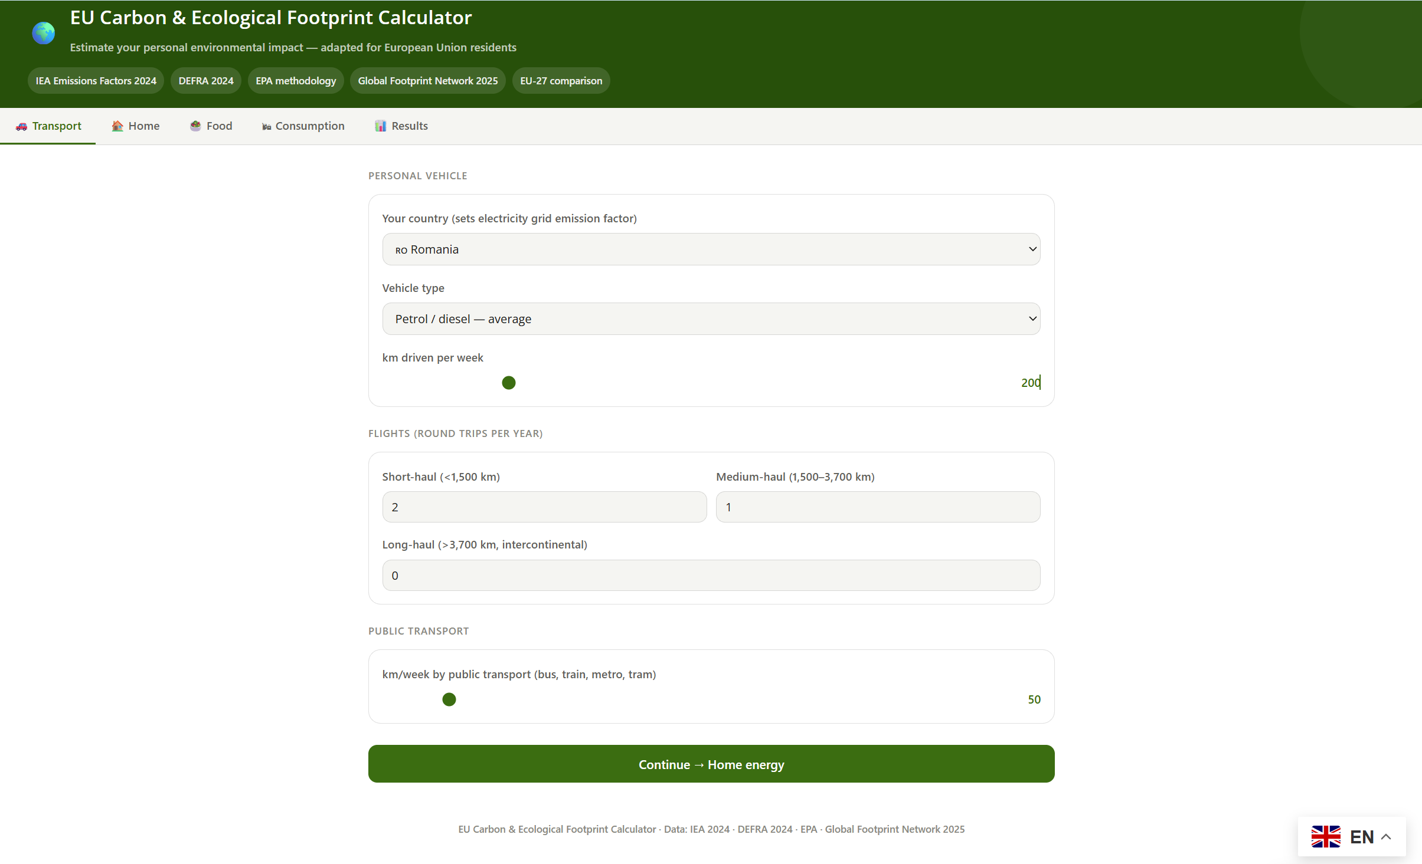
Task: Click the 'km driven per week' label
Action: (x=433, y=357)
